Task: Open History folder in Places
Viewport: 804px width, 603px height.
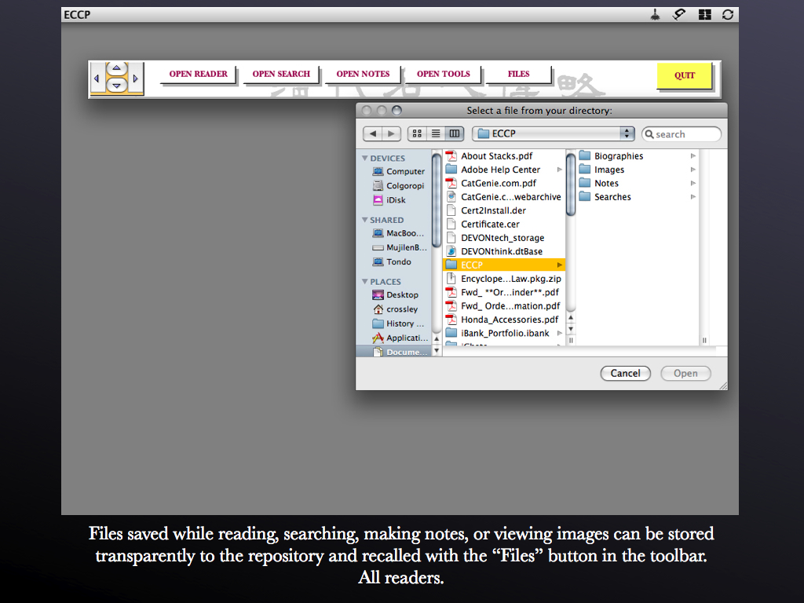Action: (x=398, y=323)
